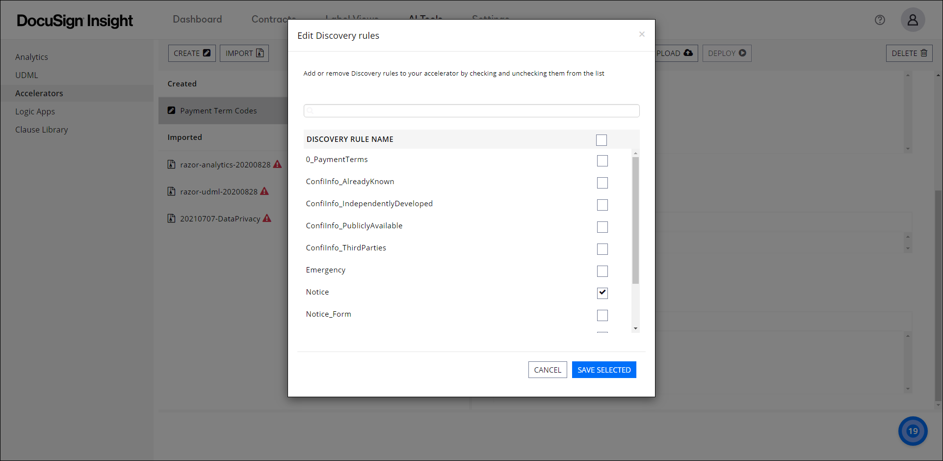Click the DocuSign Insight logo
The width and height of the screenshot is (943, 461).
(x=74, y=21)
